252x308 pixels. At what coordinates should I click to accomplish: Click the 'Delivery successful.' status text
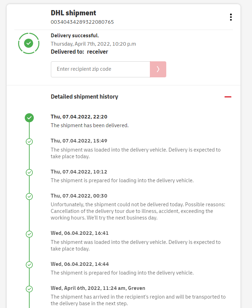[75, 36]
